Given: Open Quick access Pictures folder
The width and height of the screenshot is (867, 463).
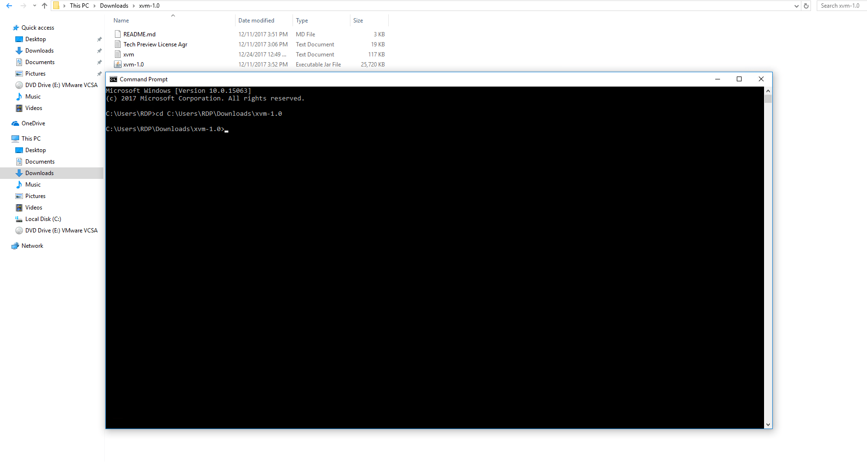Looking at the screenshot, I should pos(35,74).
